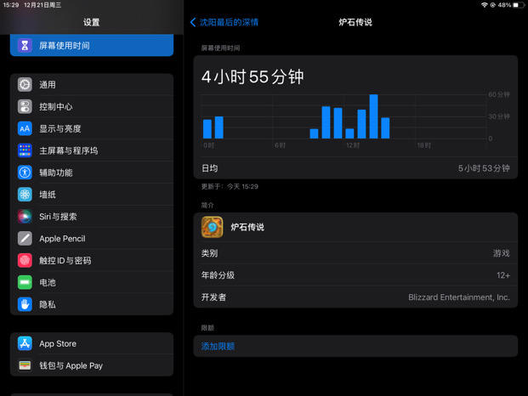Click the 游戏 category value
The image size is (528, 396).
pos(502,253)
